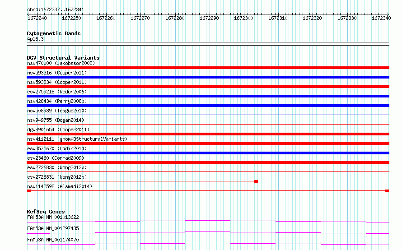Click the chr4:1672237..1672341 region label
Viewport: 402px width, 250px height.
click(x=56, y=10)
